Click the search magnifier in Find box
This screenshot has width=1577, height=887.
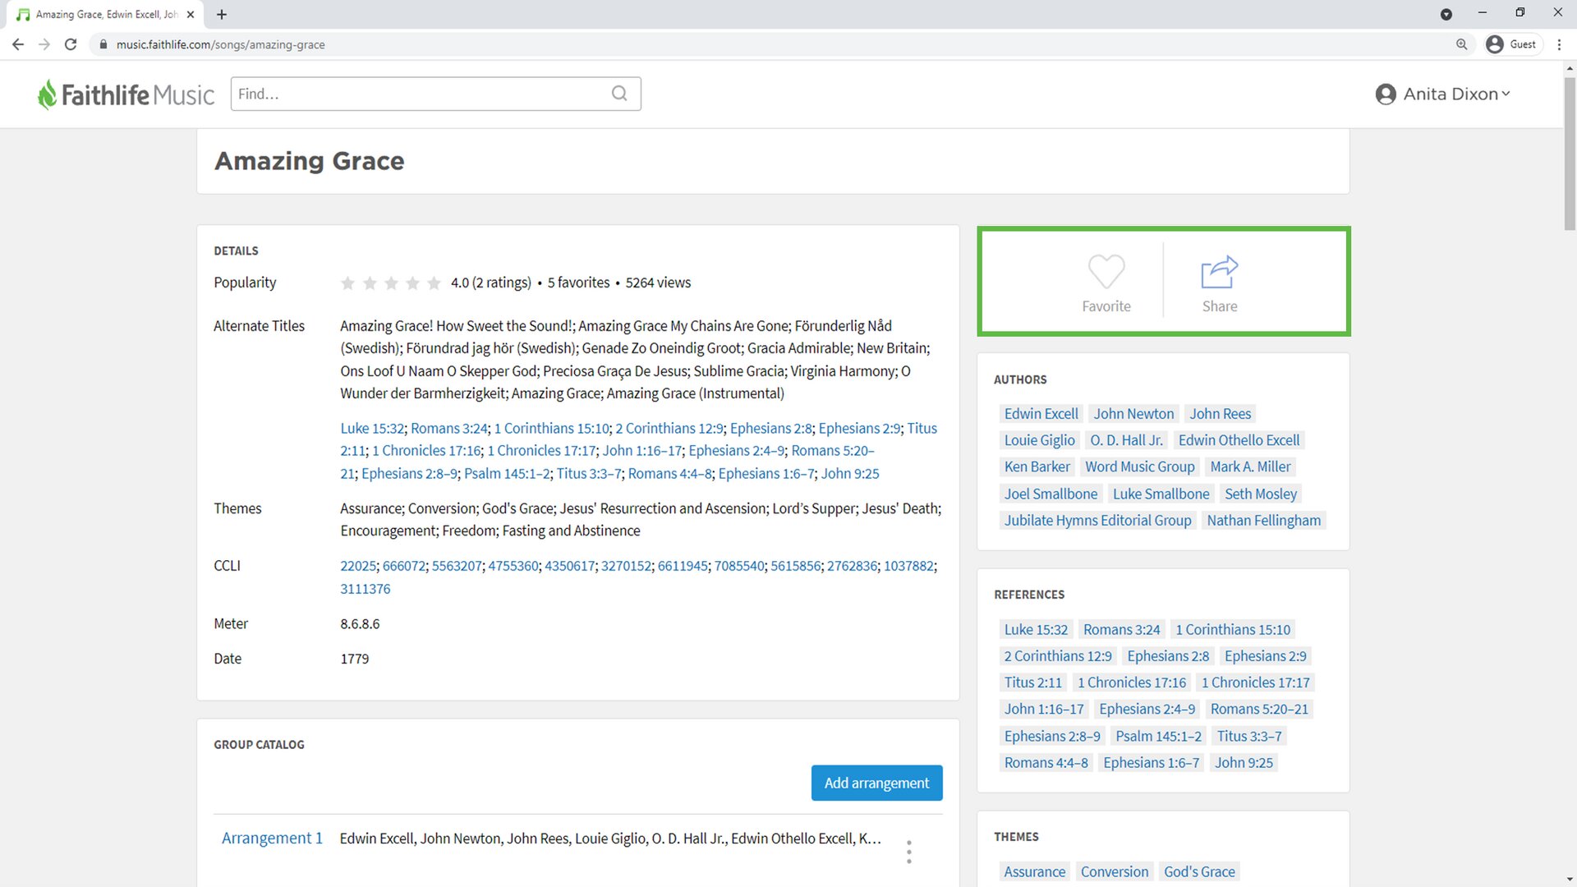[619, 94]
